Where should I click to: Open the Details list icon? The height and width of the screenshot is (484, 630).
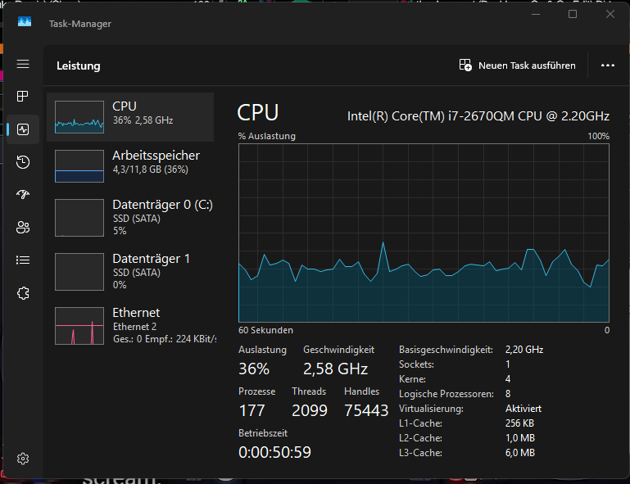23,260
